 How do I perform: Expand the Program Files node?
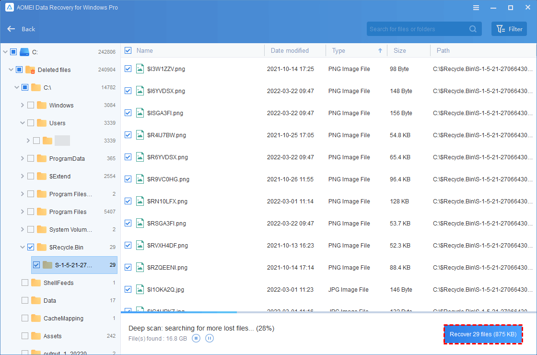coord(23,212)
